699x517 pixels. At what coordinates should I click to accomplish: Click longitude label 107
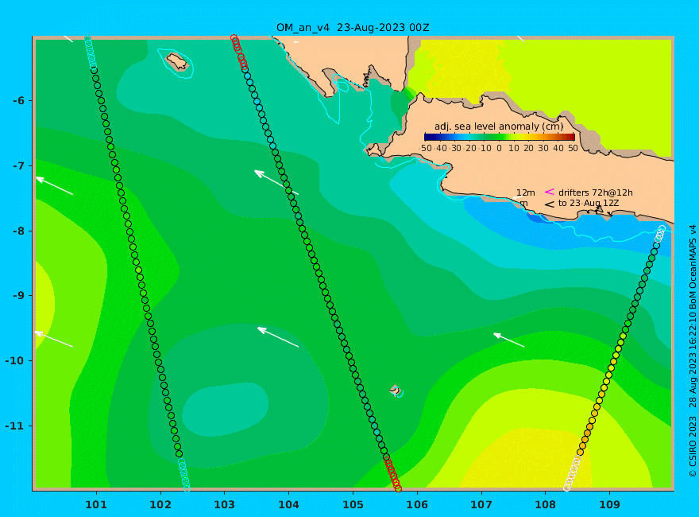pos(481,505)
